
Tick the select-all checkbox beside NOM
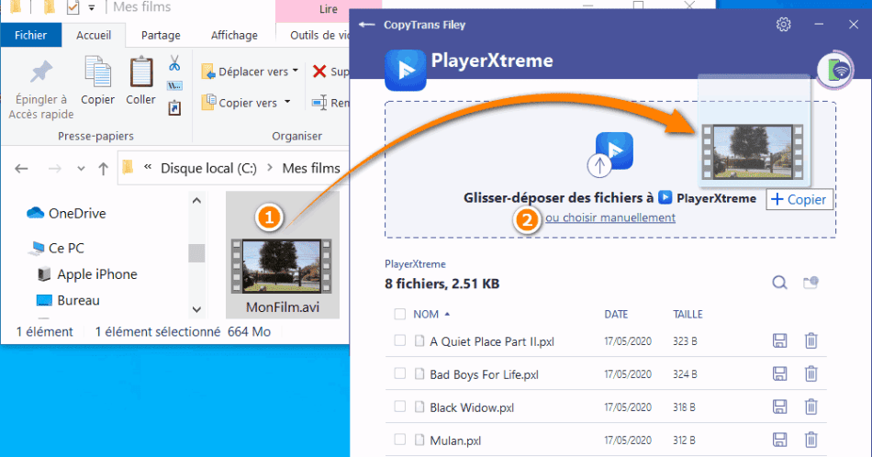coord(399,314)
